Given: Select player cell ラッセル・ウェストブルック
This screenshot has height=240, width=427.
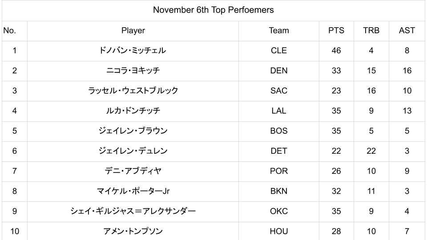Looking at the screenshot, I should 133,91.
